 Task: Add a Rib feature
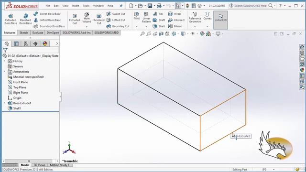[158, 14]
